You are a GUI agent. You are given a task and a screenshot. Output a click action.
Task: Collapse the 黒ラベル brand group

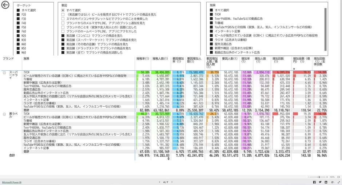[x=4, y=114]
